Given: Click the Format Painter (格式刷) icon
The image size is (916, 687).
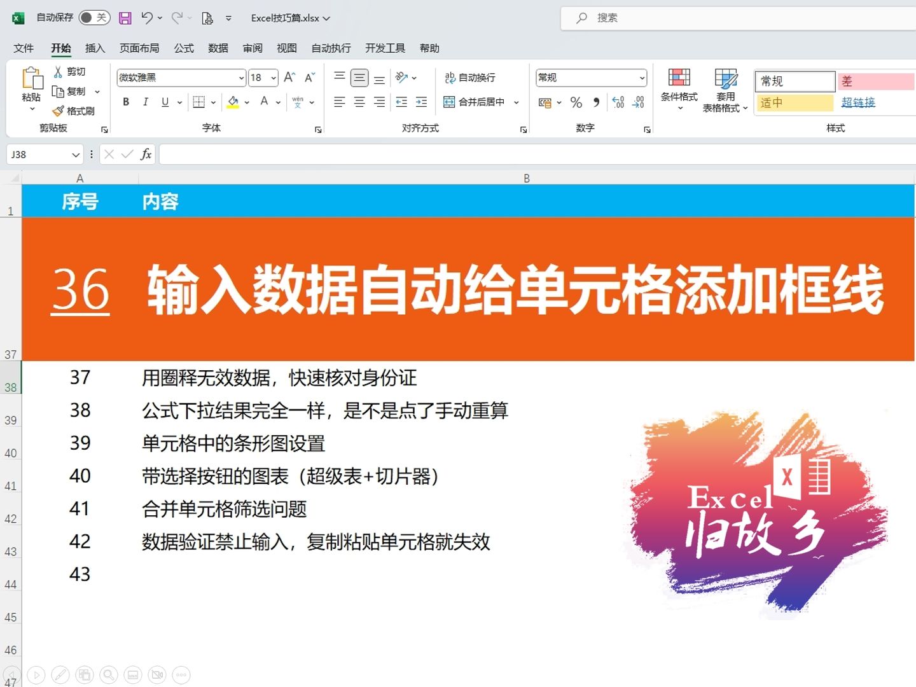Looking at the screenshot, I should pos(58,111).
